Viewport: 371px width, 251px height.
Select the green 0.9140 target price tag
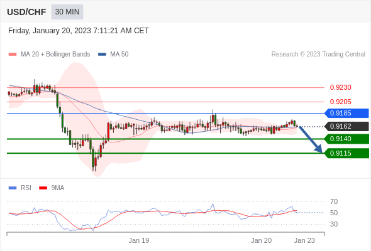point(346,139)
